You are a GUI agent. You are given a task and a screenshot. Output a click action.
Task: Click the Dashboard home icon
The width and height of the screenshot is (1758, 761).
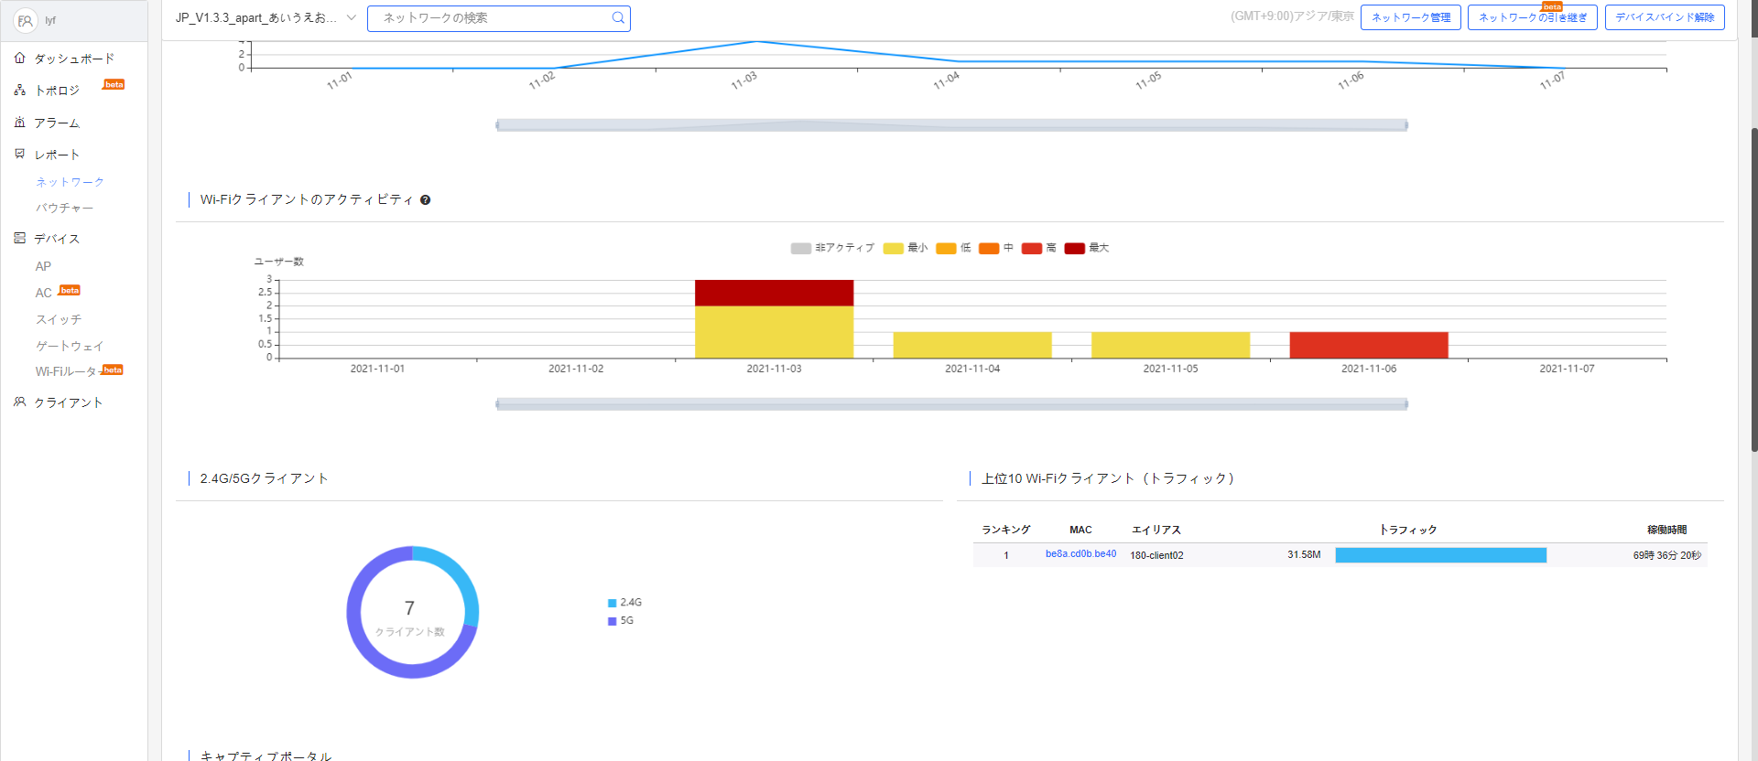click(x=19, y=58)
